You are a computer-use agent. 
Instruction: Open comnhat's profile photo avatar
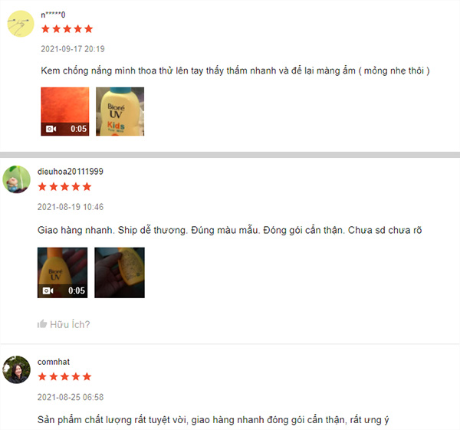pyautogui.click(x=16, y=369)
